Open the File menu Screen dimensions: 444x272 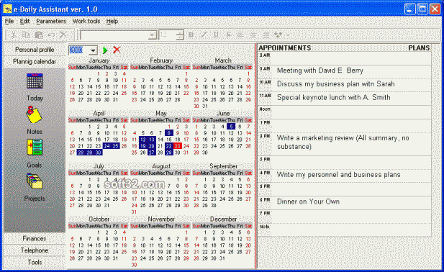pos(9,22)
